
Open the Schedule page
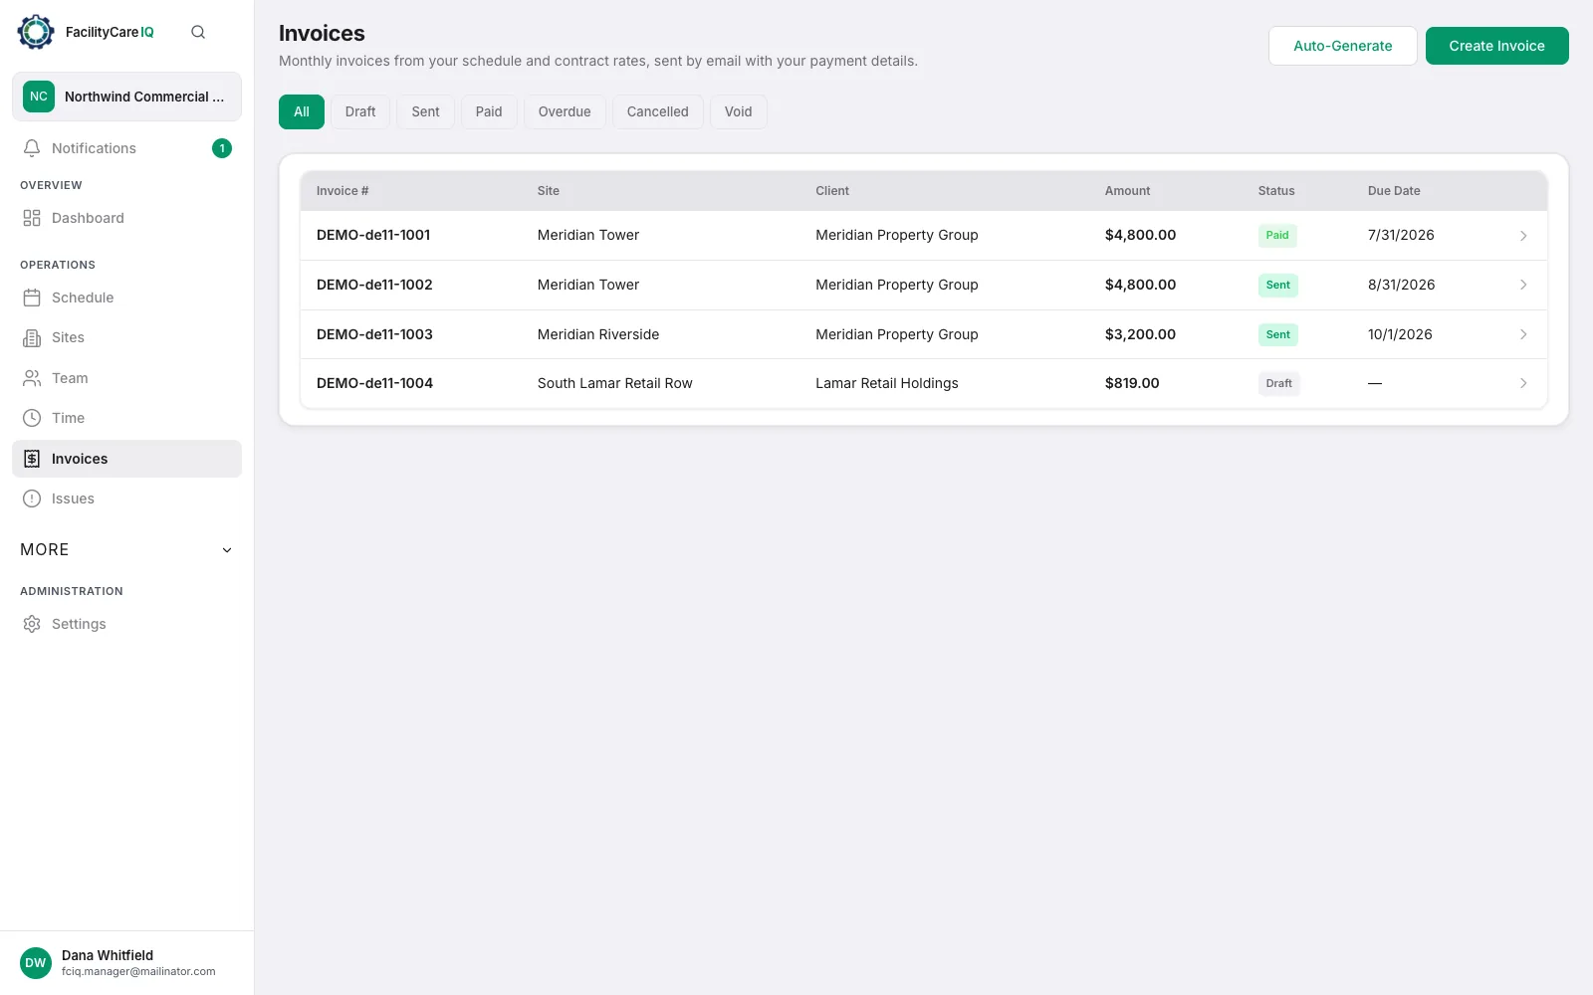point(126,298)
